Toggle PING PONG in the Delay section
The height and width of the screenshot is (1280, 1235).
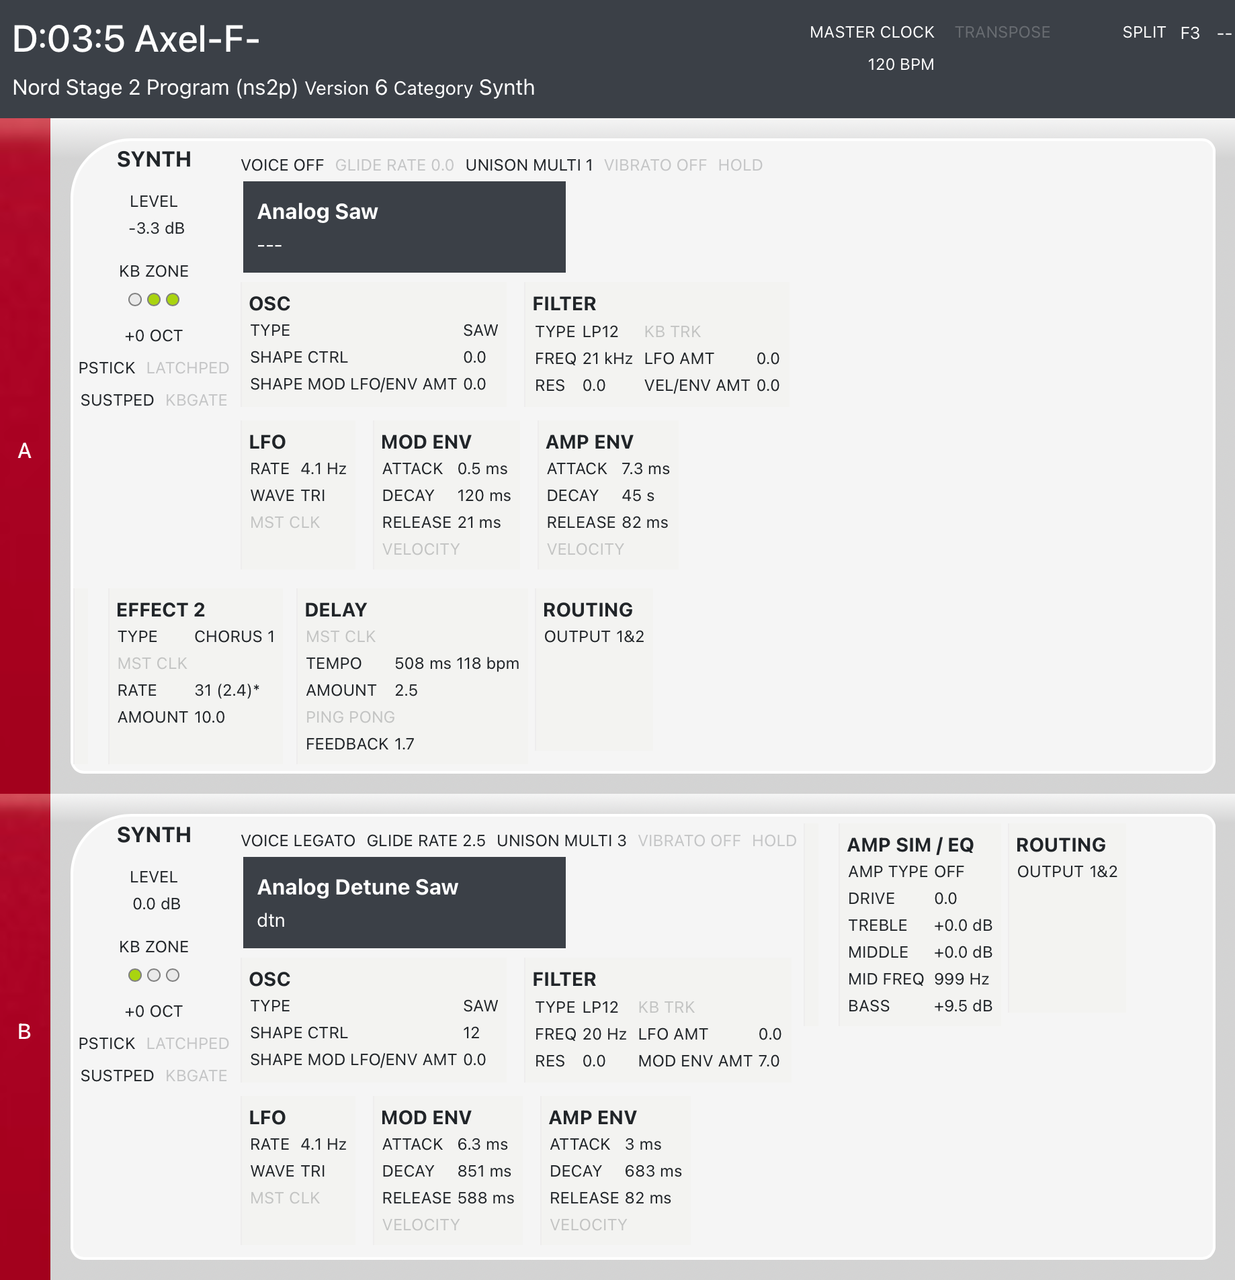(x=350, y=717)
